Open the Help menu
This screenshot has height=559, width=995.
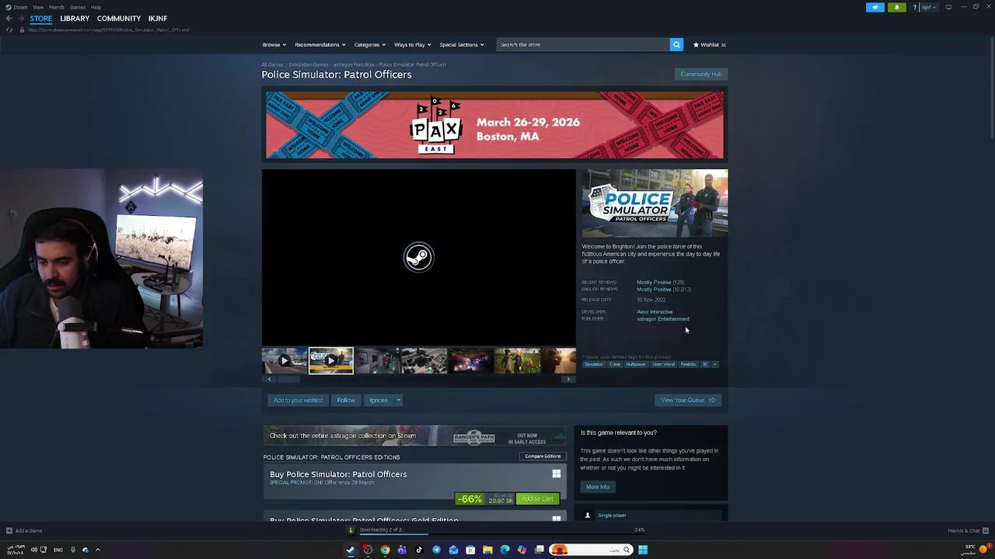pos(96,7)
